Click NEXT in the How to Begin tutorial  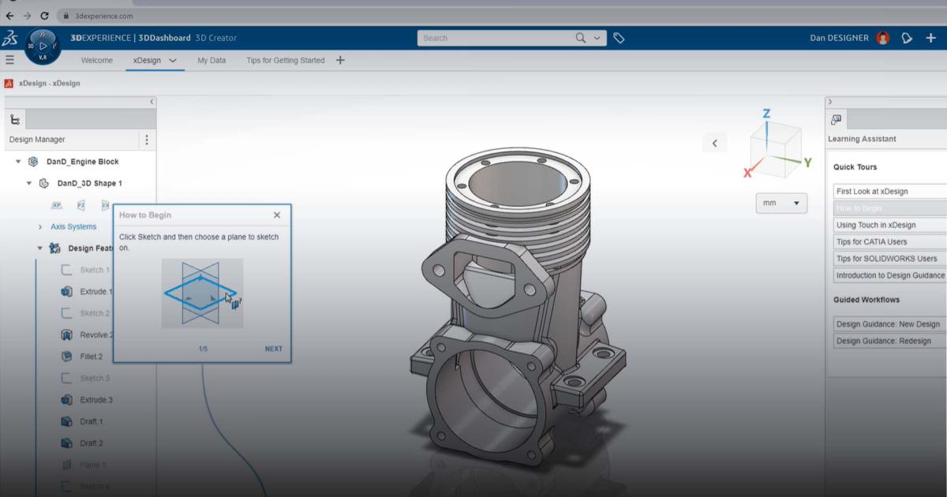[x=274, y=348]
